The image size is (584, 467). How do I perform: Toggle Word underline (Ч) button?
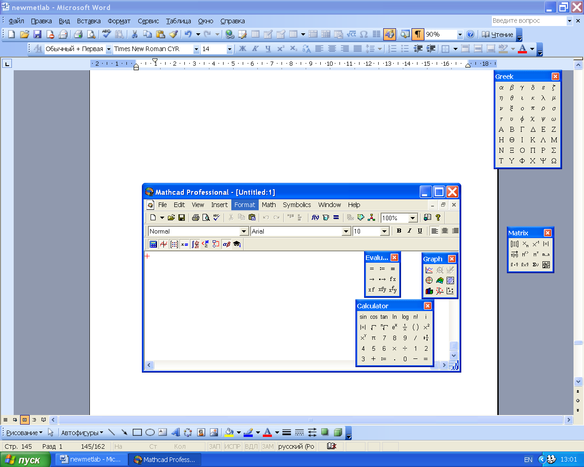268,49
